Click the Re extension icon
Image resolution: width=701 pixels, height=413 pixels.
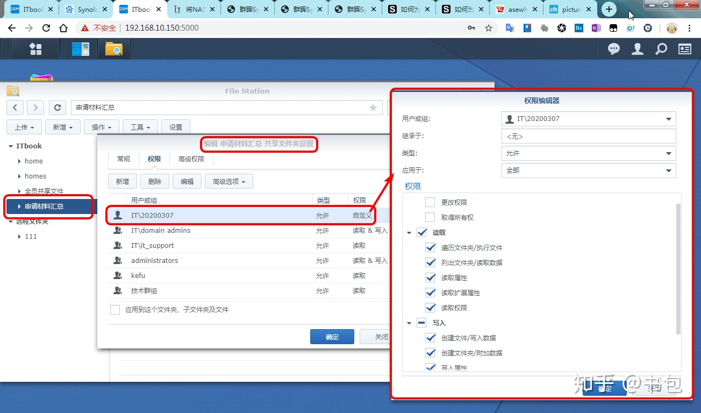[578, 28]
